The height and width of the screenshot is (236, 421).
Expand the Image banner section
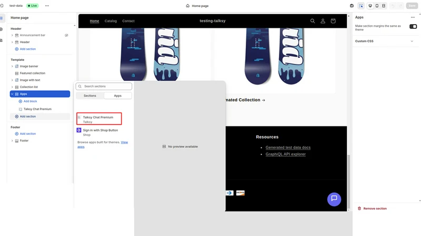(x=12, y=66)
